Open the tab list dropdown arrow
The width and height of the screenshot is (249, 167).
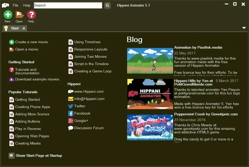[x=244, y=28]
